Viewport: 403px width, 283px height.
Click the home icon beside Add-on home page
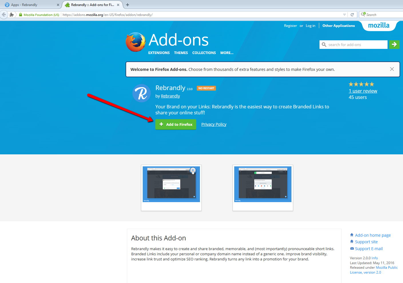coord(352,235)
